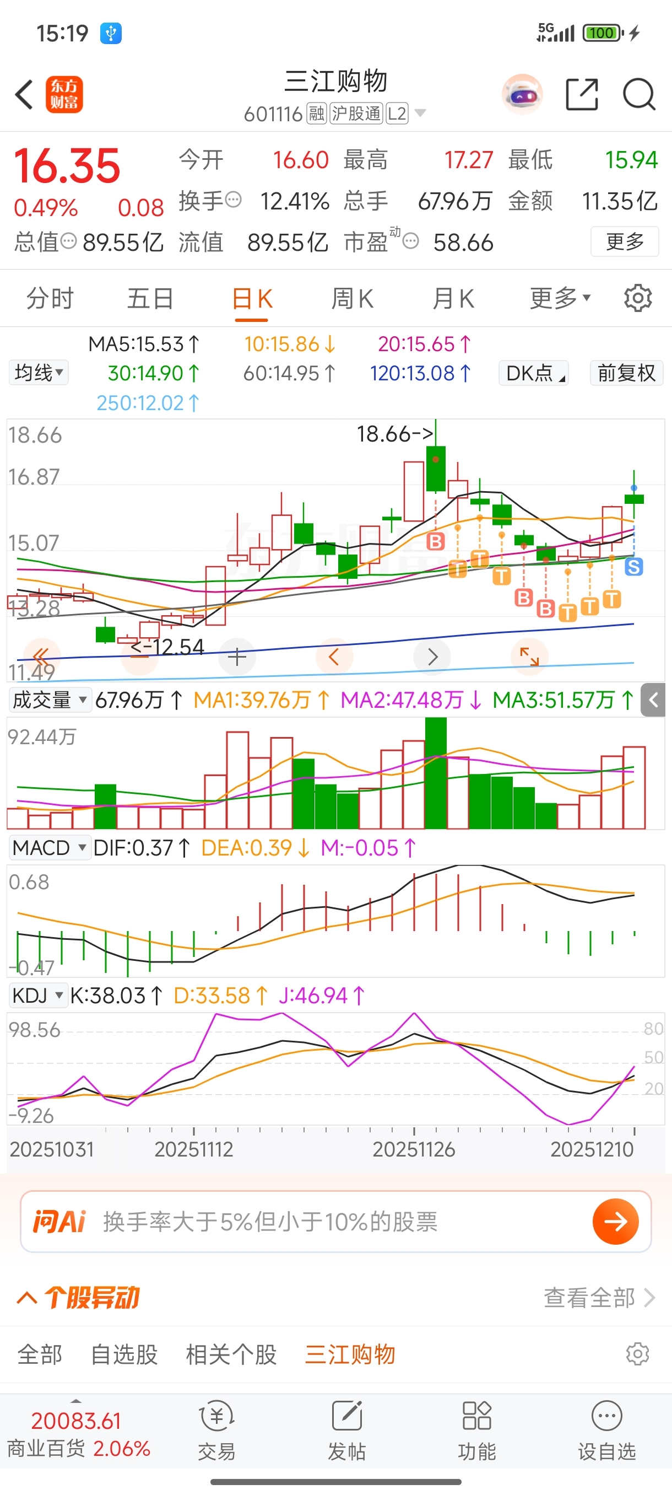
Task: Switch to 周K tab
Action: click(x=352, y=298)
